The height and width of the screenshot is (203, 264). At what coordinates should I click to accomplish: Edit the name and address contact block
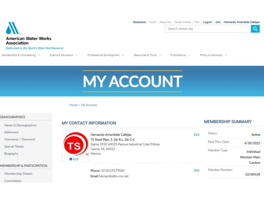[x=196, y=135]
